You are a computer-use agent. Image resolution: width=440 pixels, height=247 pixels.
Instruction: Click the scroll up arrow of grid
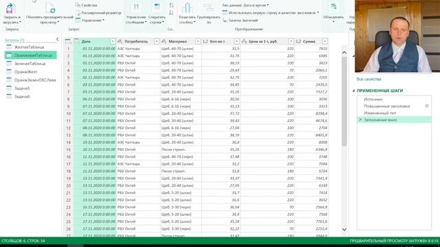[x=344, y=52]
